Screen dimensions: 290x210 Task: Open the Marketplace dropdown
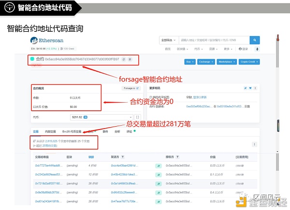point(227,62)
